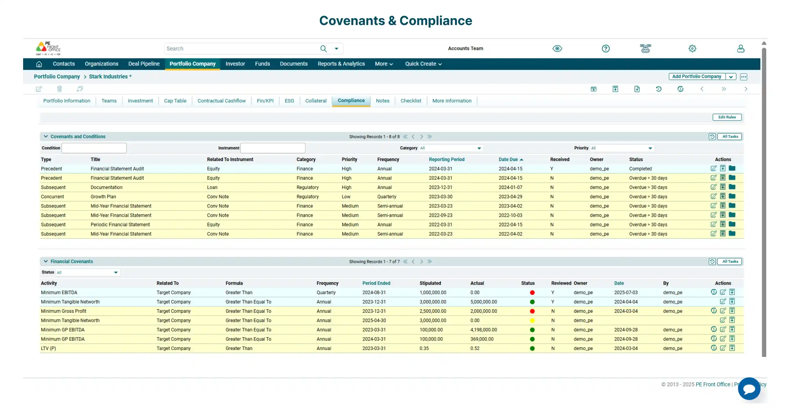Sort by Reporting Period column header
The width and height of the screenshot is (791, 416).
(x=446, y=160)
